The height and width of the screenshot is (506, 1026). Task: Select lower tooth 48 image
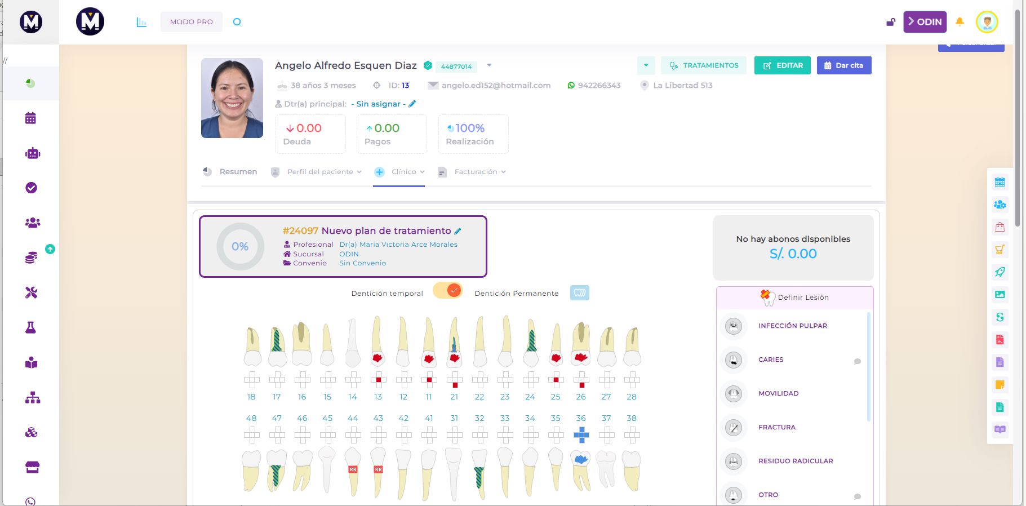point(251,471)
